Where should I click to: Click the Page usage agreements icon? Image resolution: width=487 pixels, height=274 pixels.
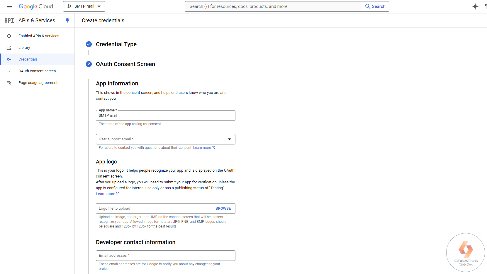tap(9, 83)
